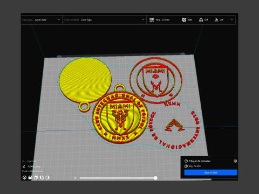Switch to top view cube icon

pos(36,178)
